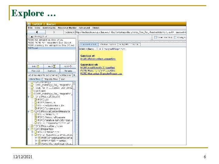Viewport: 219px width, 164px height.
Task: Expand the POPE:SolidProperties tree node
Action: [36, 141]
